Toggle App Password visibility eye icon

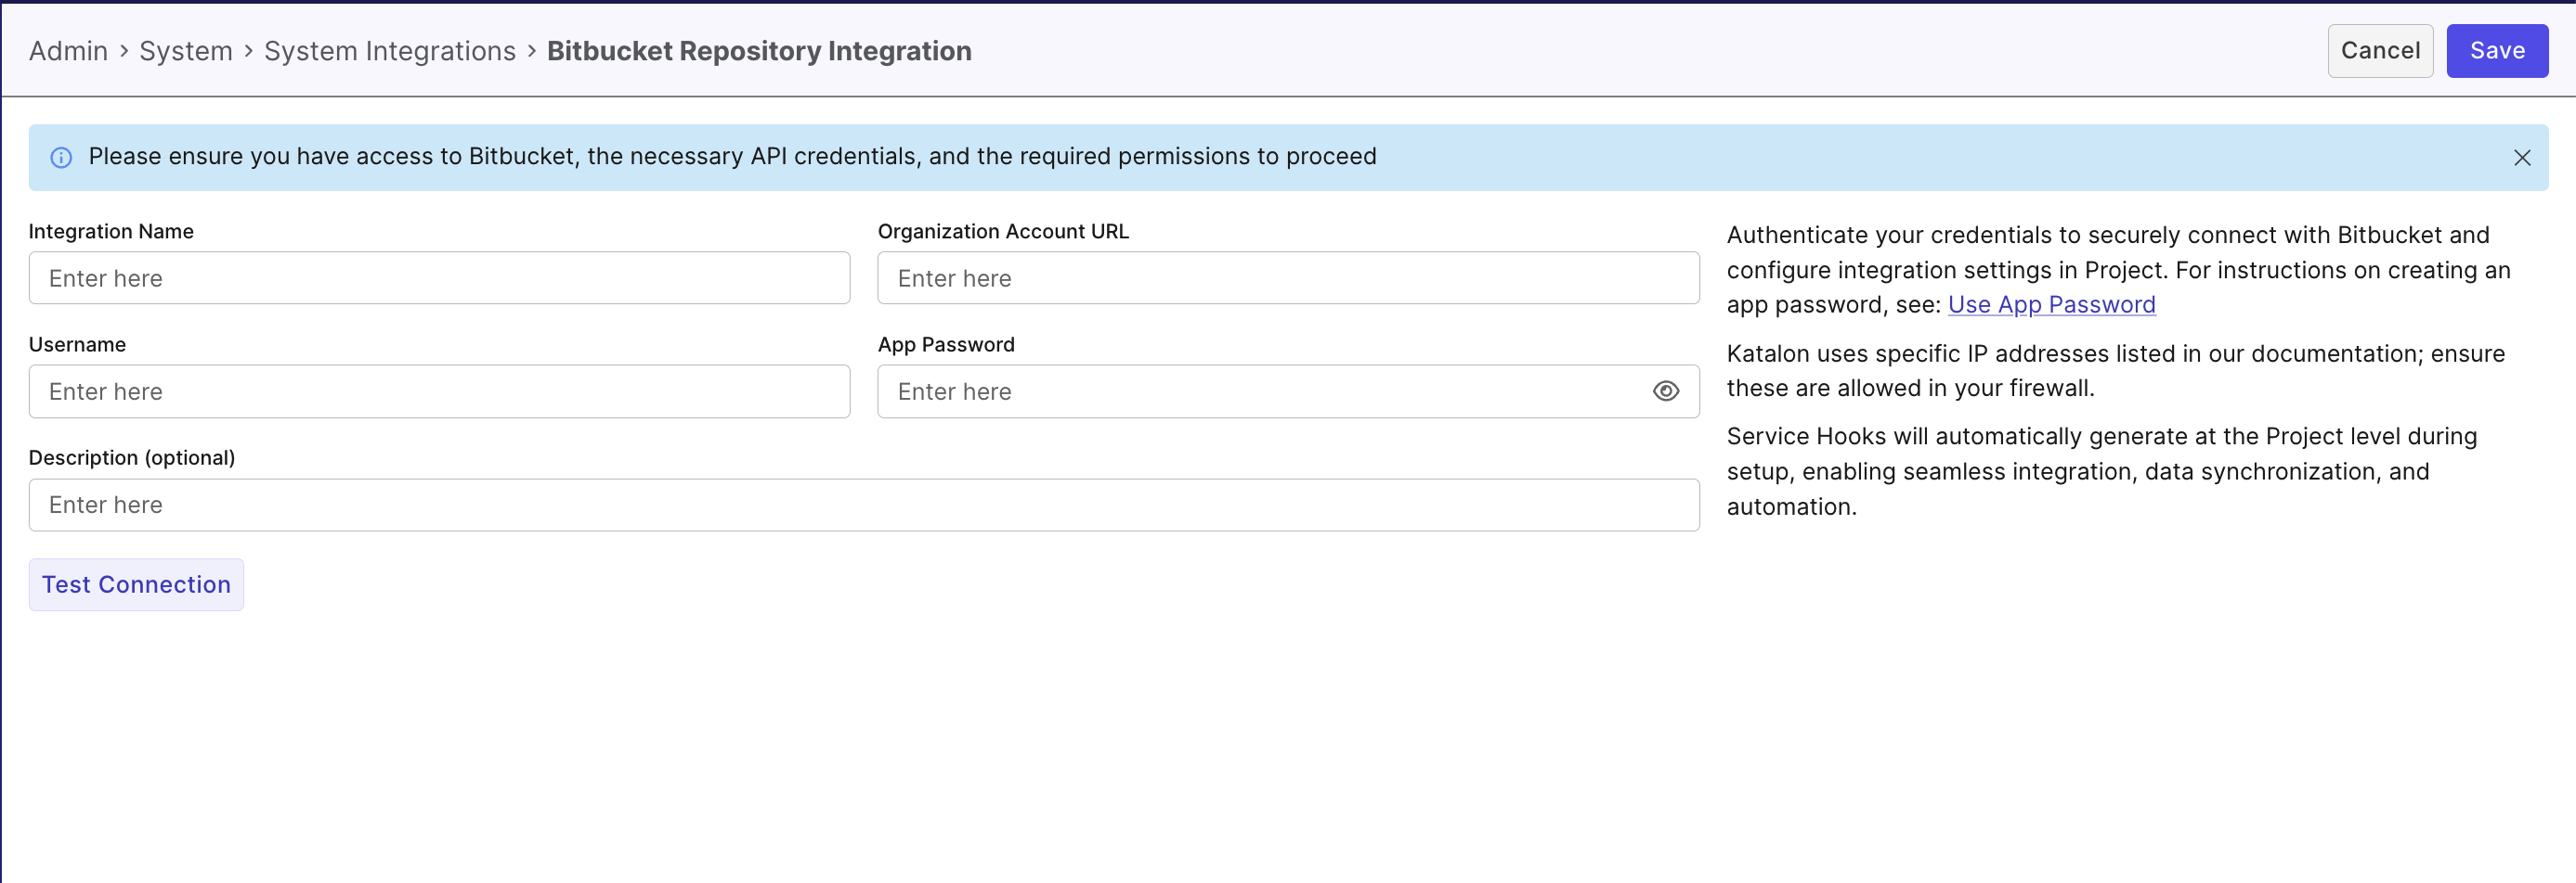(x=1665, y=391)
